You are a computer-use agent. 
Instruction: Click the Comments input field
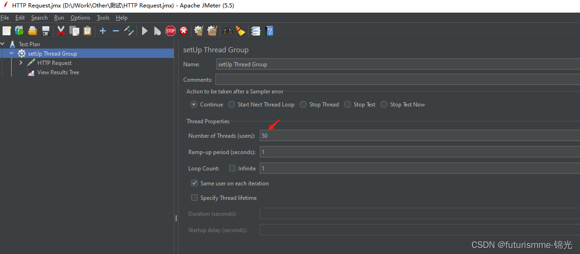[x=398, y=80]
